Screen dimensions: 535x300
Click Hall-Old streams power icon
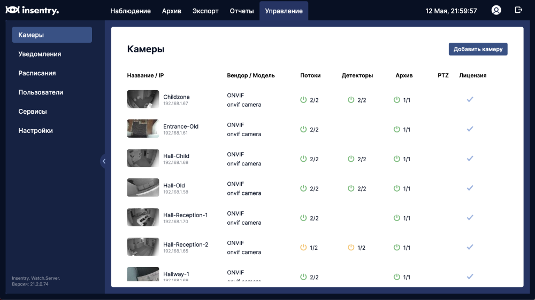(303, 188)
